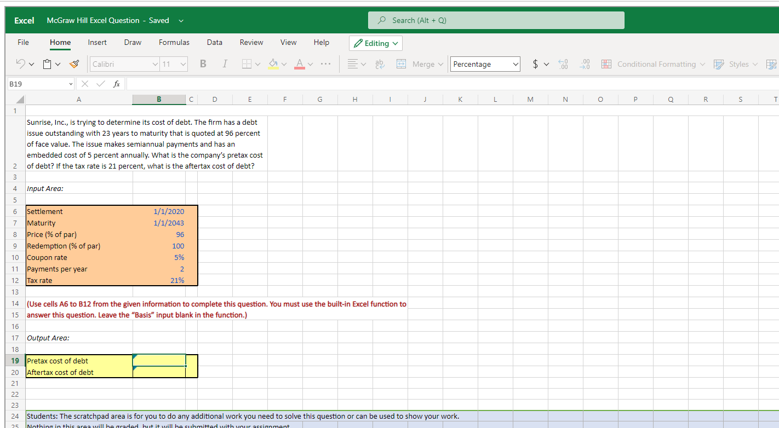Open the Number Format dropdown showing Percentage
The width and height of the screenshot is (779, 428).
[484, 63]
